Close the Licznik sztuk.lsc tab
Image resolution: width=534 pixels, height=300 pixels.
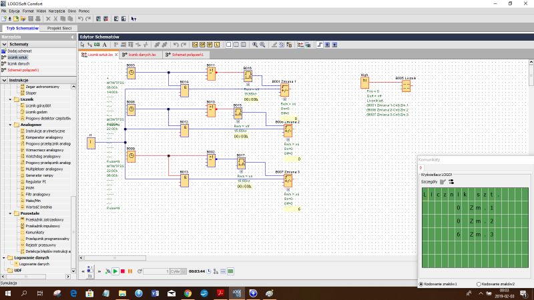[x=116, y=55]
